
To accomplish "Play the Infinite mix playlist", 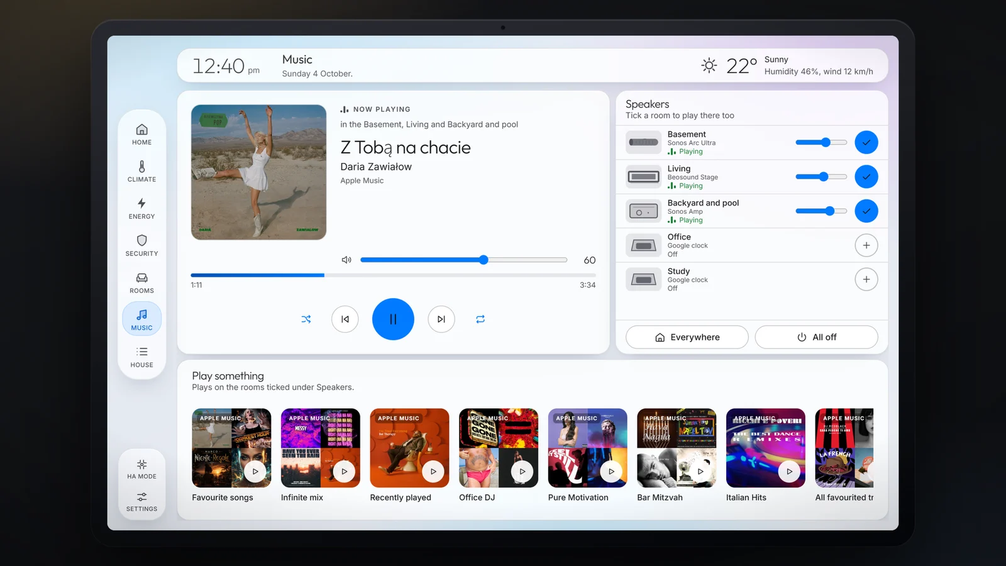I will click(344, 471).
